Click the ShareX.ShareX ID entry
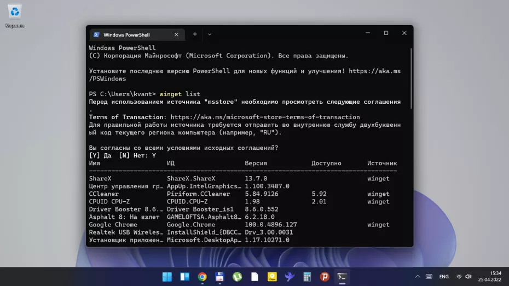The width and height of the screenshot is (509, 286). point(191,178)
